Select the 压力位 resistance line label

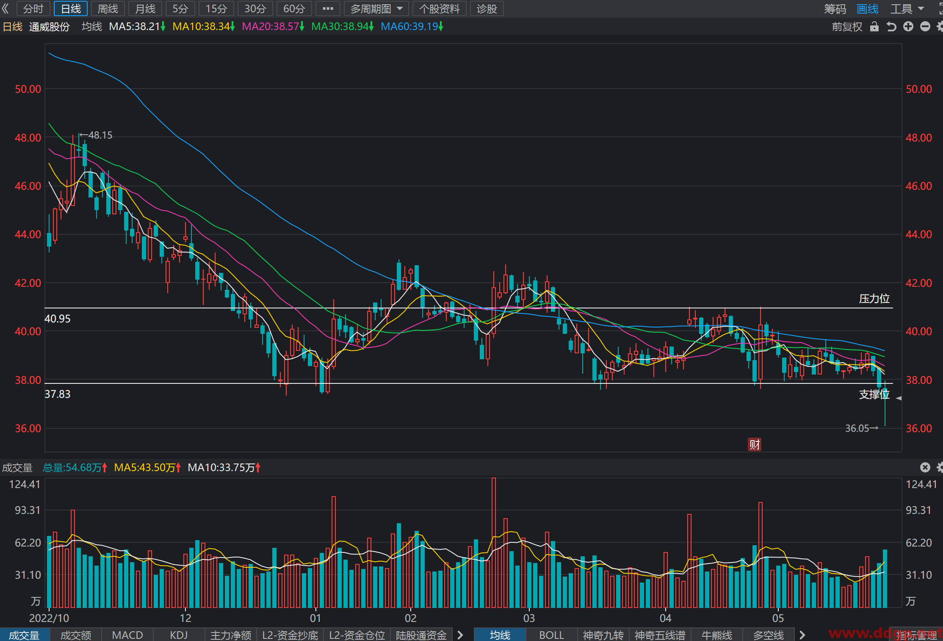coord(874,299)
